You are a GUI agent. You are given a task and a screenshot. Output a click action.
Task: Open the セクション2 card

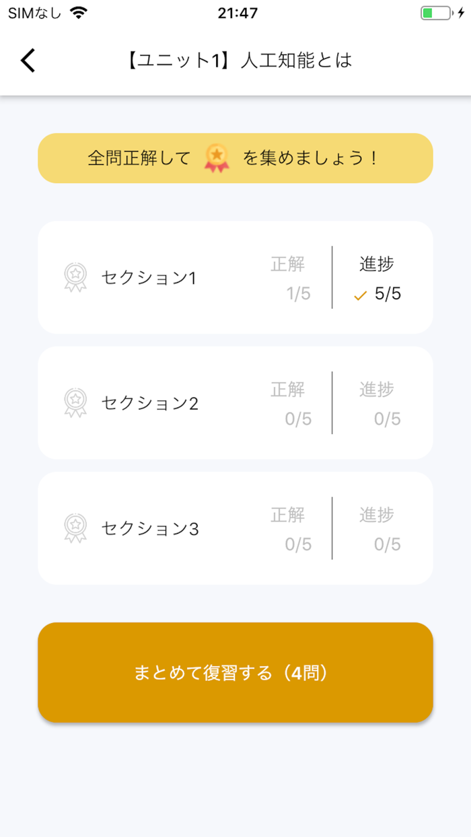(x=235, y=402)
